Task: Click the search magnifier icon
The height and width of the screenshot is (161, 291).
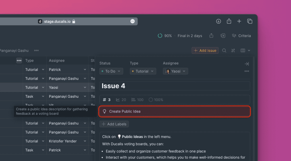Action: point(224,51)
